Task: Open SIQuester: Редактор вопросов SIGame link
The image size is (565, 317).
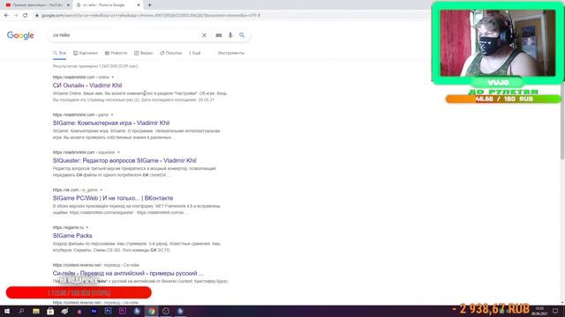Action: (124, 160)
